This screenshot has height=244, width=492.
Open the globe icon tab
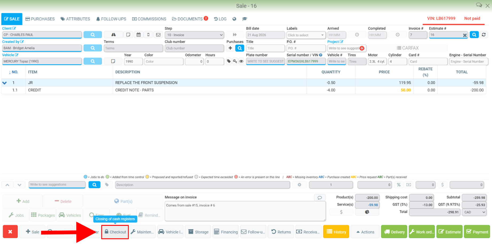234,19
